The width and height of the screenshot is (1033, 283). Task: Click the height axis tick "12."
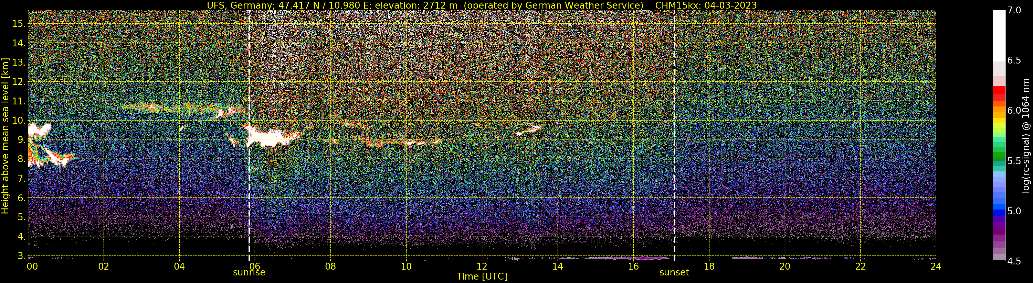(19, 82)
